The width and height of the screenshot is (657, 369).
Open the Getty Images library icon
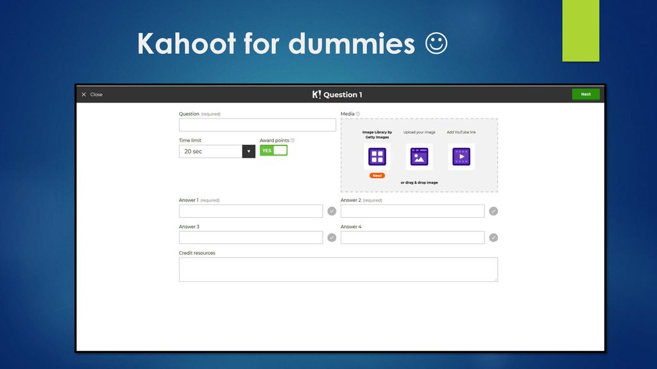click(377, 156)
